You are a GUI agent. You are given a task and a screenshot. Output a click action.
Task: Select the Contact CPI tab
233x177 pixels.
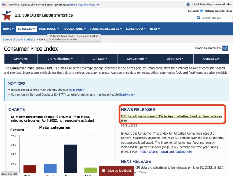[x=211, y=59]
